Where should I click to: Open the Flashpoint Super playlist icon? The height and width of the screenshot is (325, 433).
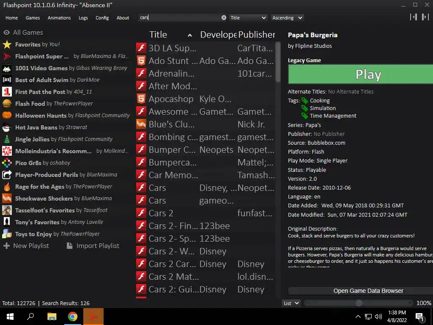[x=7, y=56]
